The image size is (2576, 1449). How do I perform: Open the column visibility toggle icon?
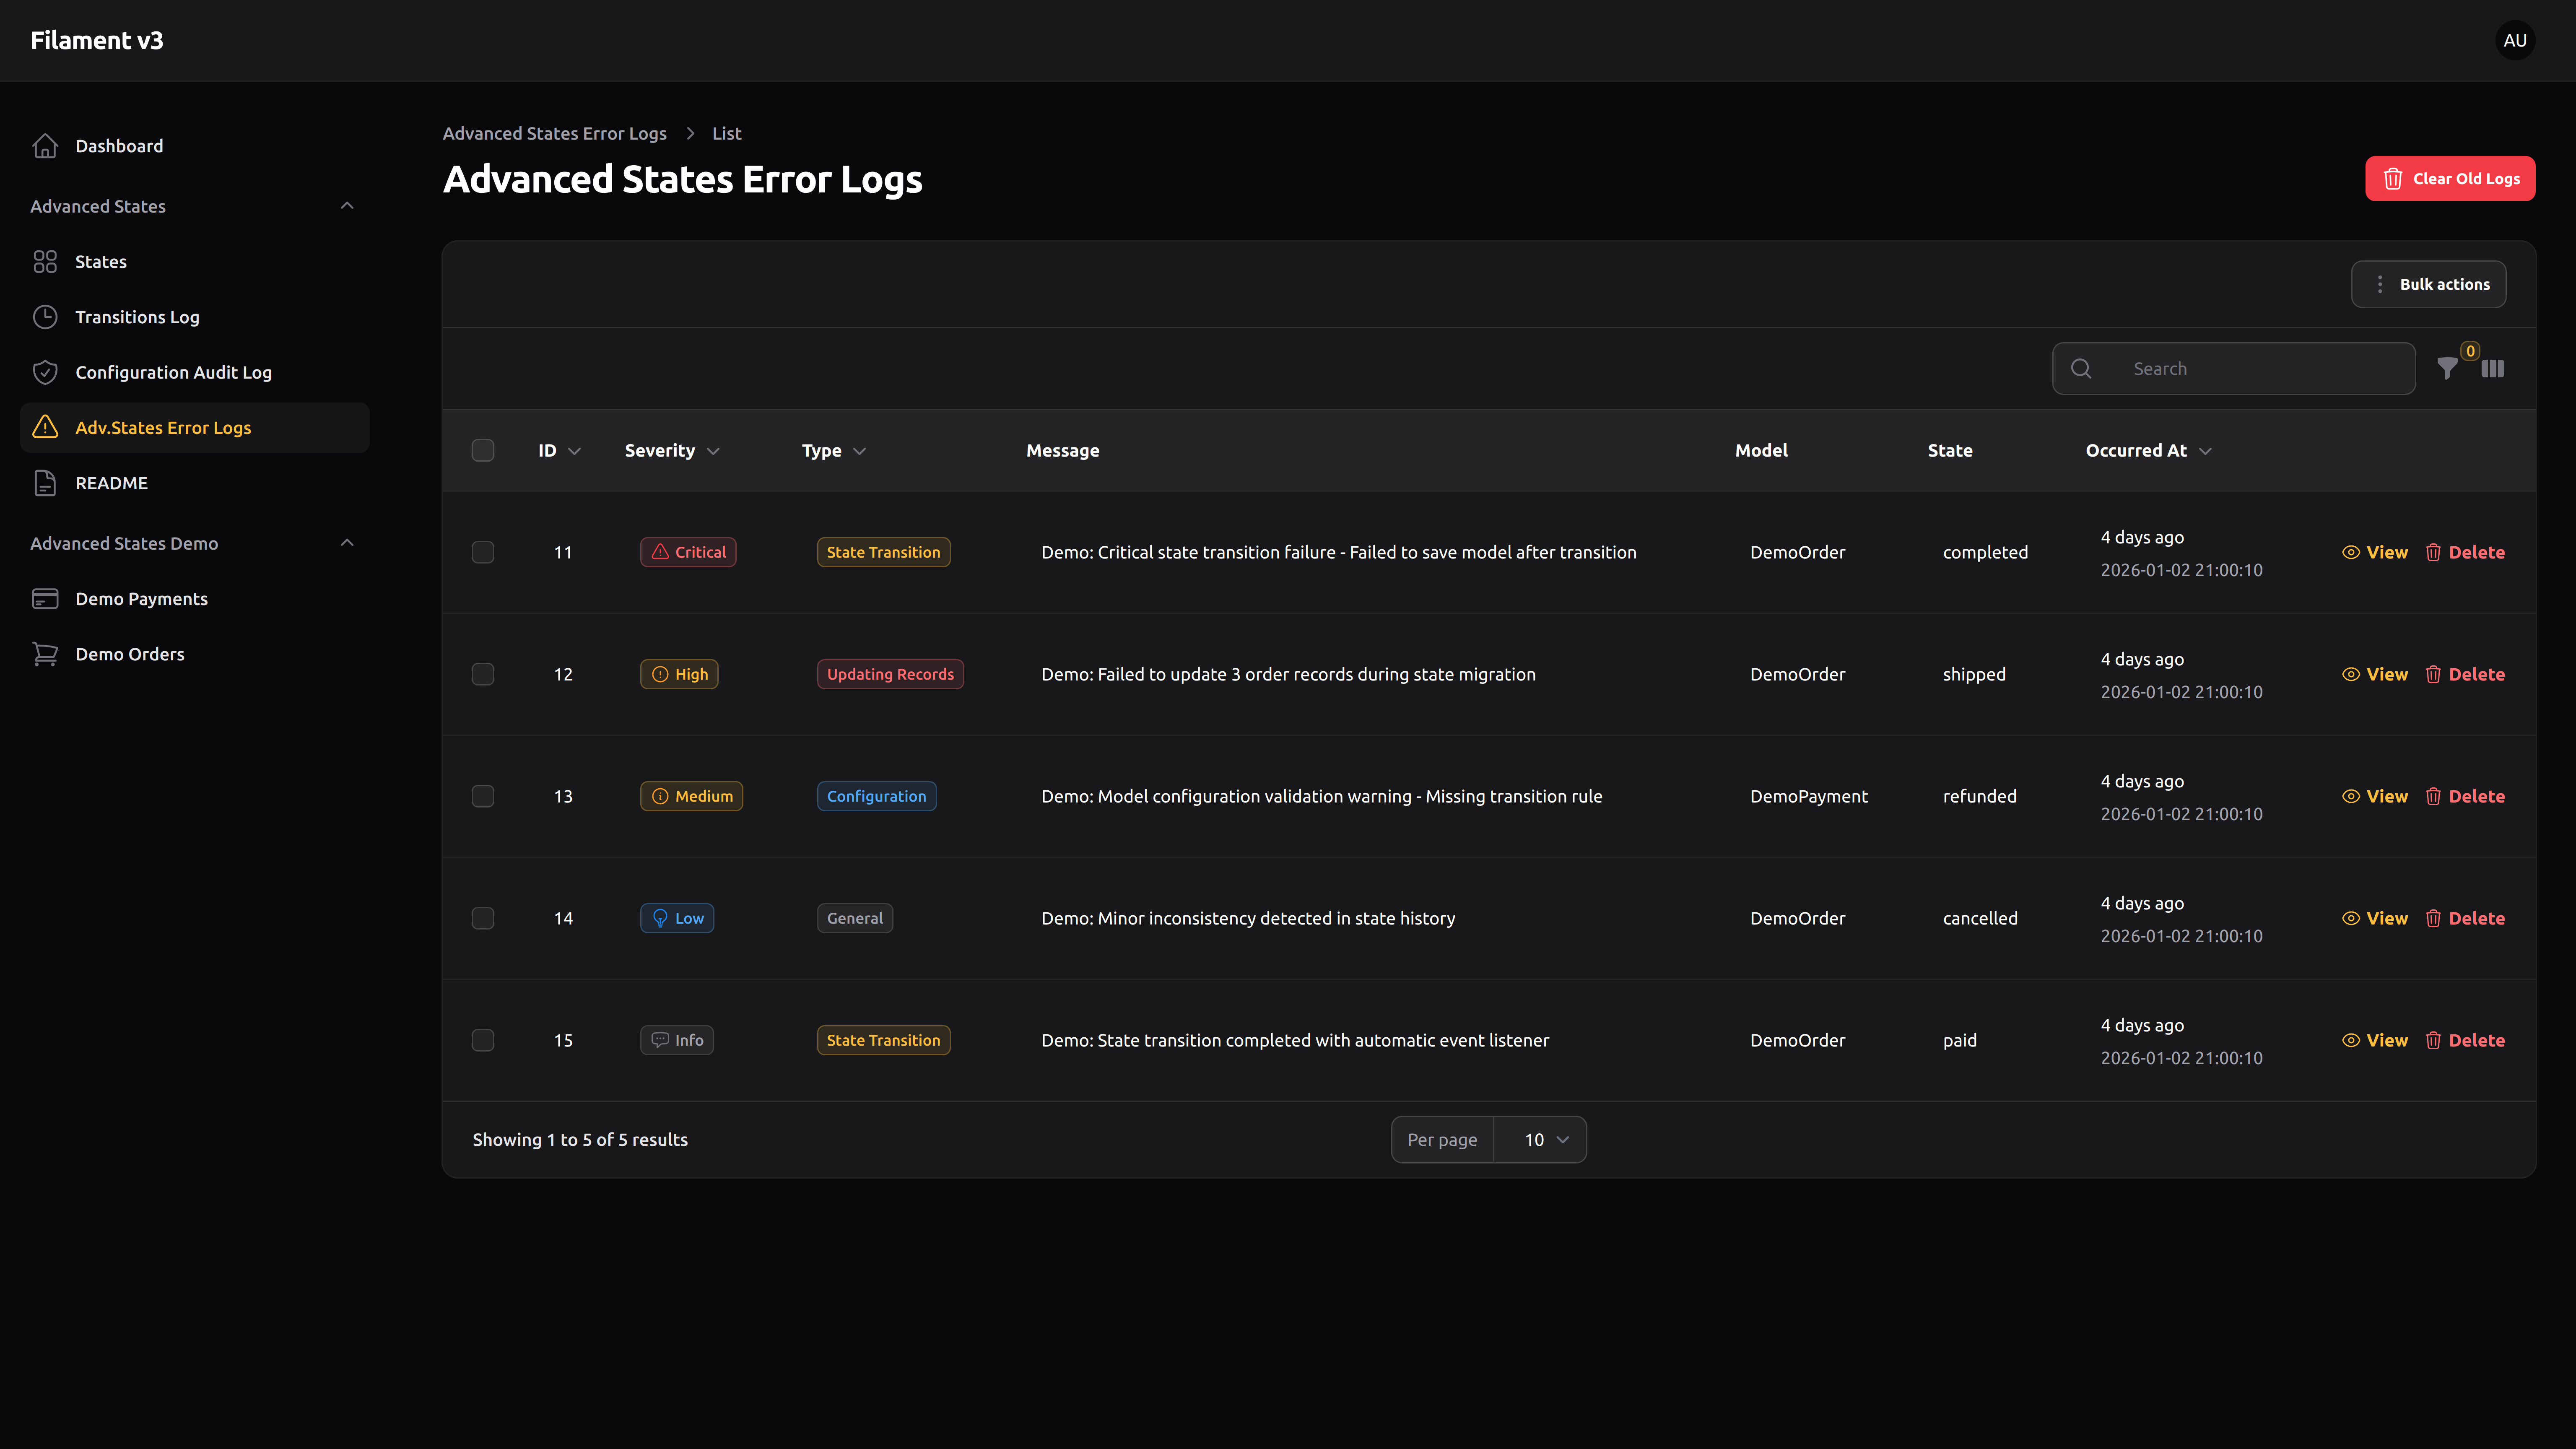pos(2492,368)
